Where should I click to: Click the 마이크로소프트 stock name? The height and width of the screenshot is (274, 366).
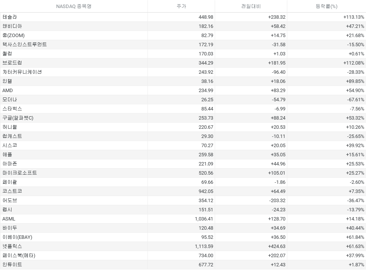[19, 173]
